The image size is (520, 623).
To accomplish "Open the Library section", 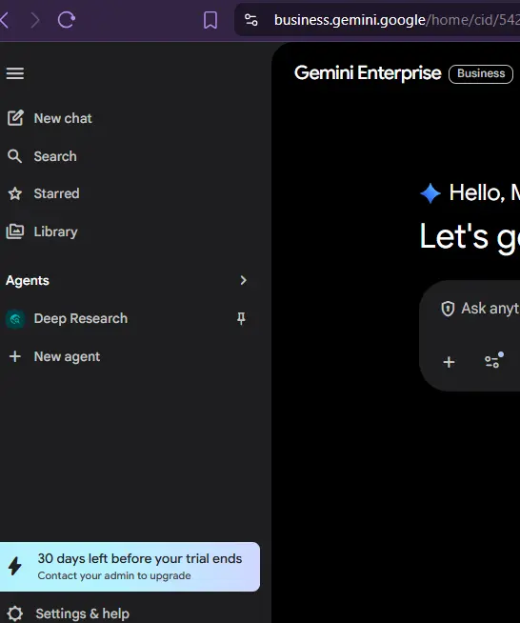I will coord(55,231).
